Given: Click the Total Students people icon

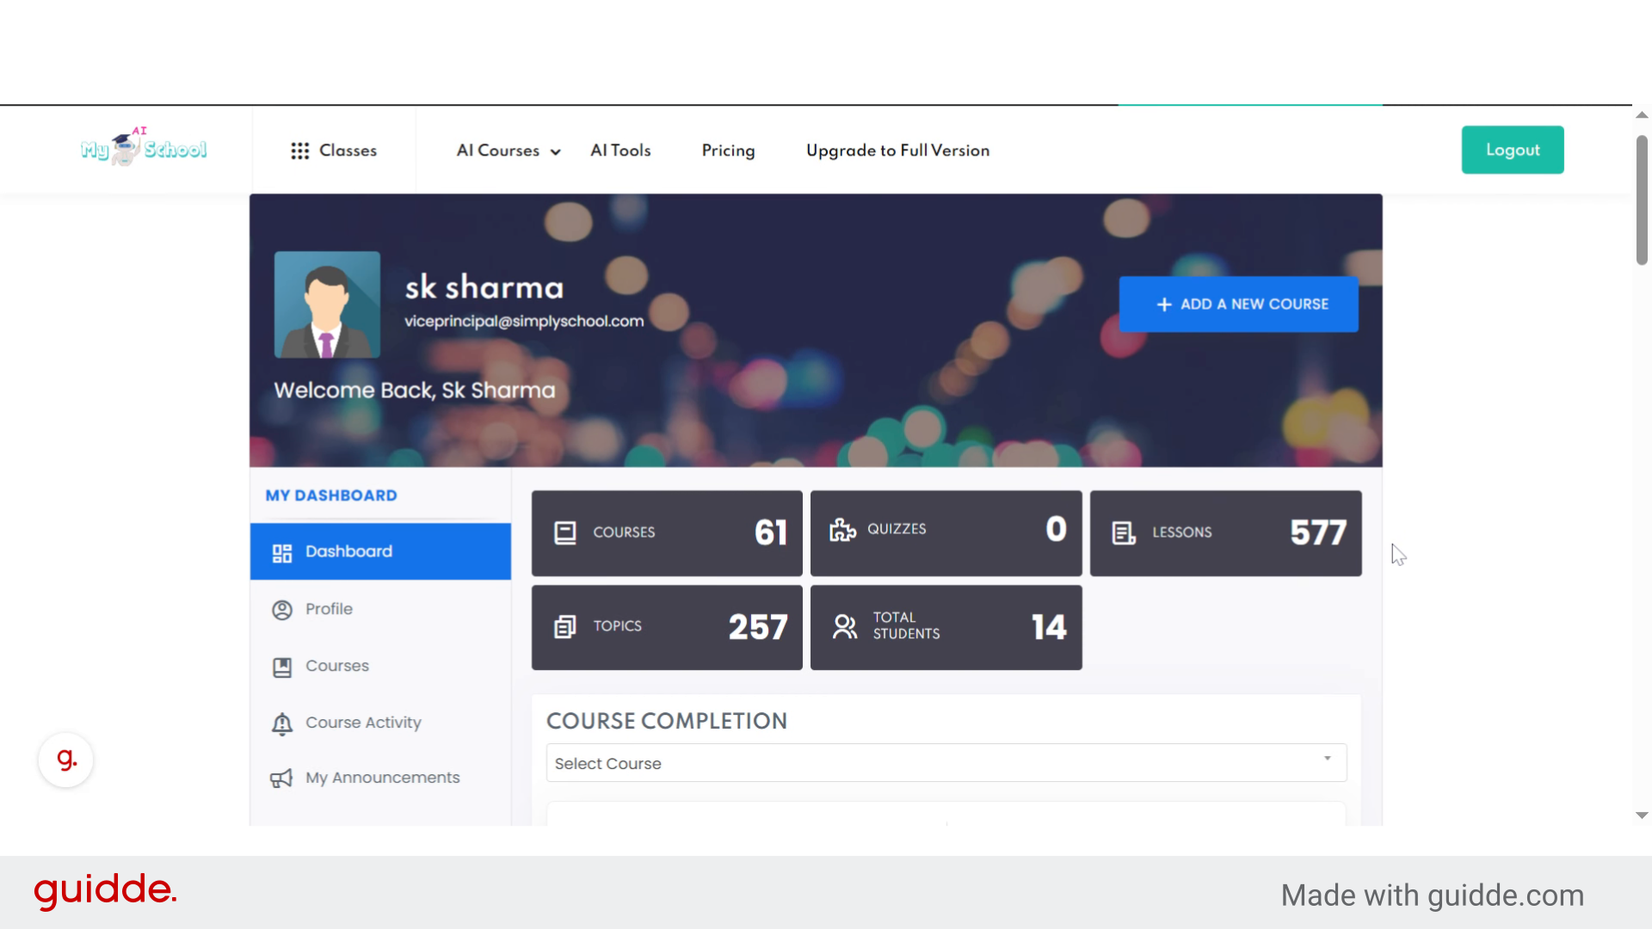Looking at the screenshot, I should click(844, 626).
